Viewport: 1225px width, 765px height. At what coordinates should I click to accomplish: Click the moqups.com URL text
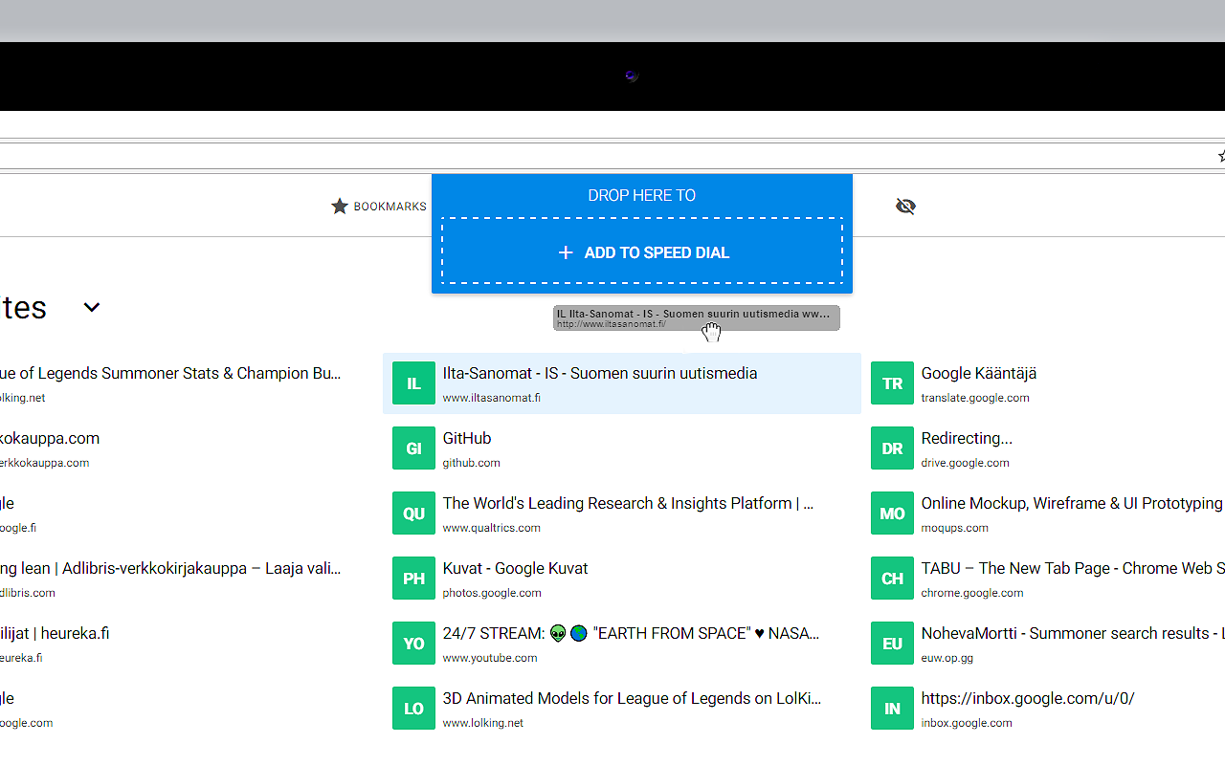pos(955,528)
